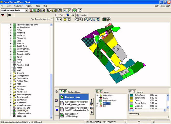Switch to the Tasks tab
Image resolution: width=171 pixels, height=124 pixels.
click(x=60, y=15)
